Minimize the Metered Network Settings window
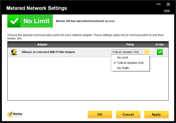Screen dimensions: 176x123 tap(158, 4)
